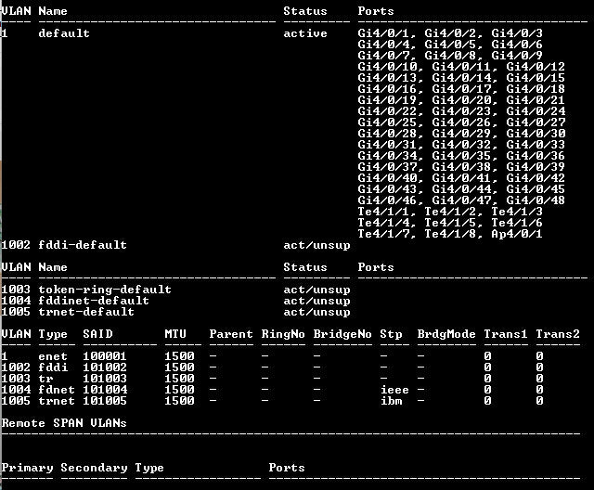Click act/unsup status of trnet-default

click(316, 312)
